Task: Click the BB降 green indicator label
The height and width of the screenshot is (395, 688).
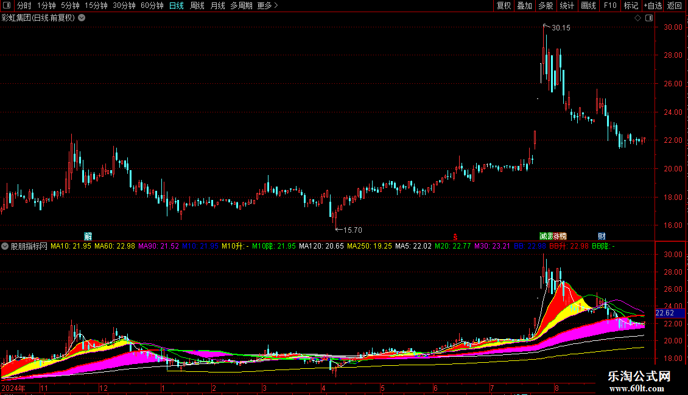Action: point(603,246)
